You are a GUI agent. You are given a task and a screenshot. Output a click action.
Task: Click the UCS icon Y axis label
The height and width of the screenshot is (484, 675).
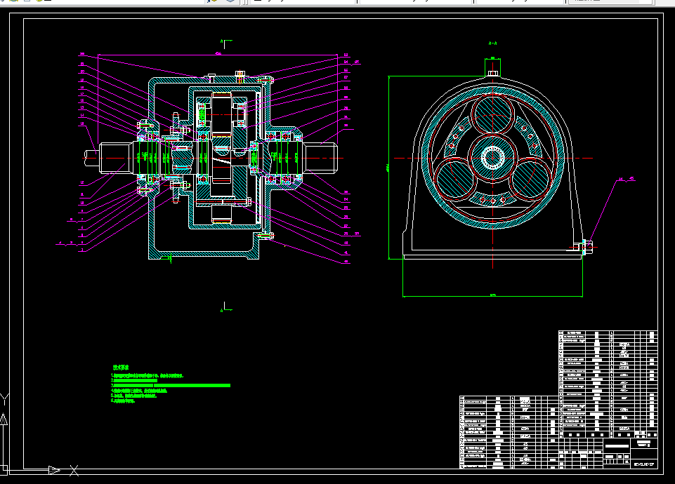point(4,399)
